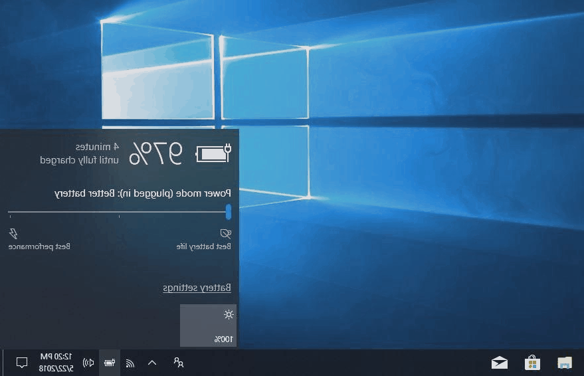Open the Wi-Fi network icon in the tray

pyautogui.click(x=130, y=363)
